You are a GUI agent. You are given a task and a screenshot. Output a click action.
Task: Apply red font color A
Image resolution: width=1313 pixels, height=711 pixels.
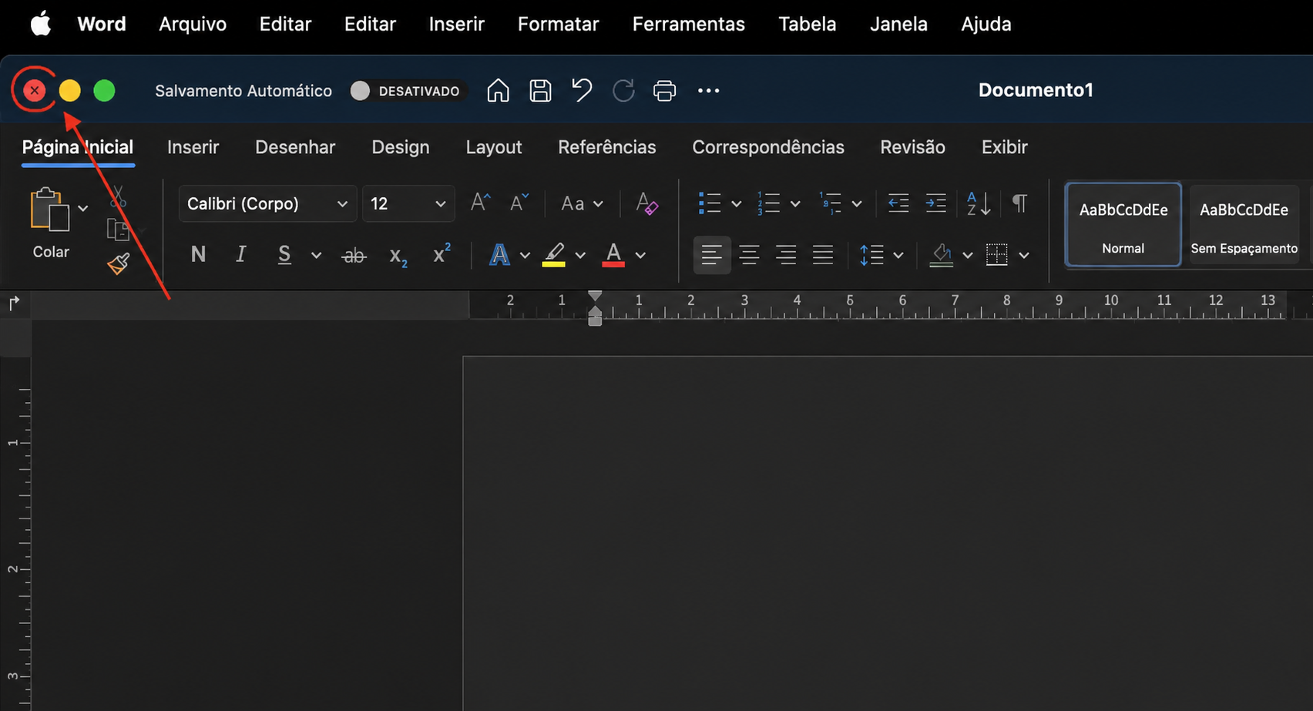(x=613, y=255)
